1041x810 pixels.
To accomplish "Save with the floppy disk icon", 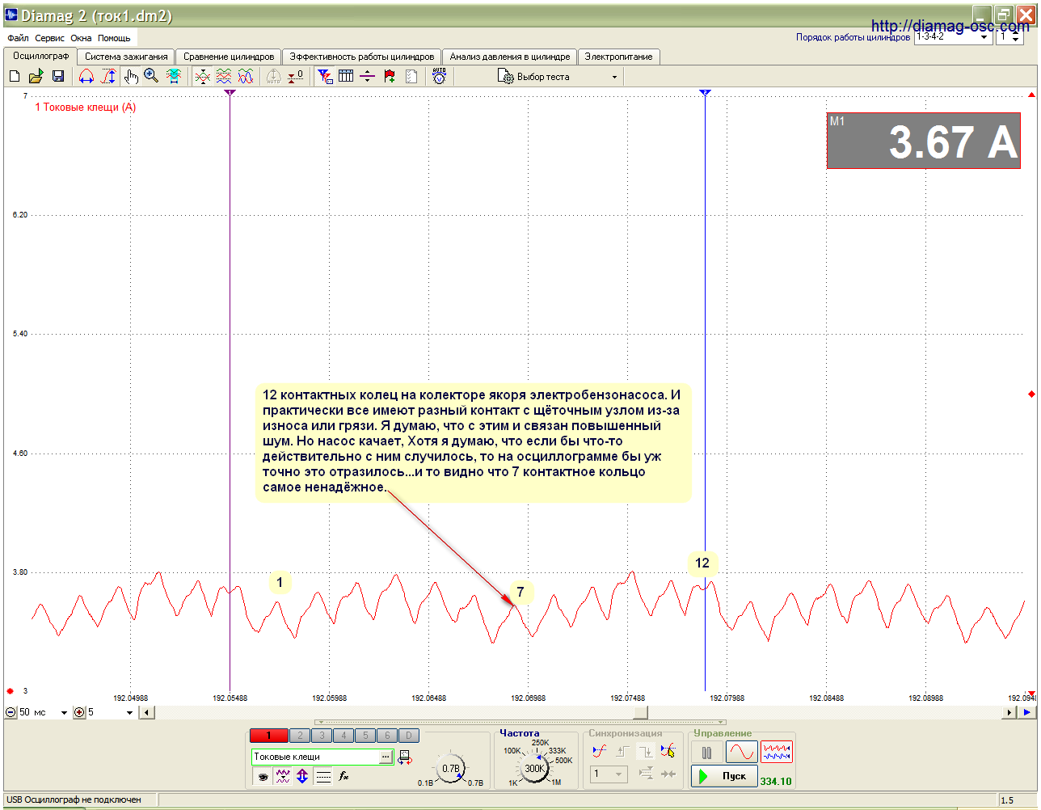I will point(58,76).
